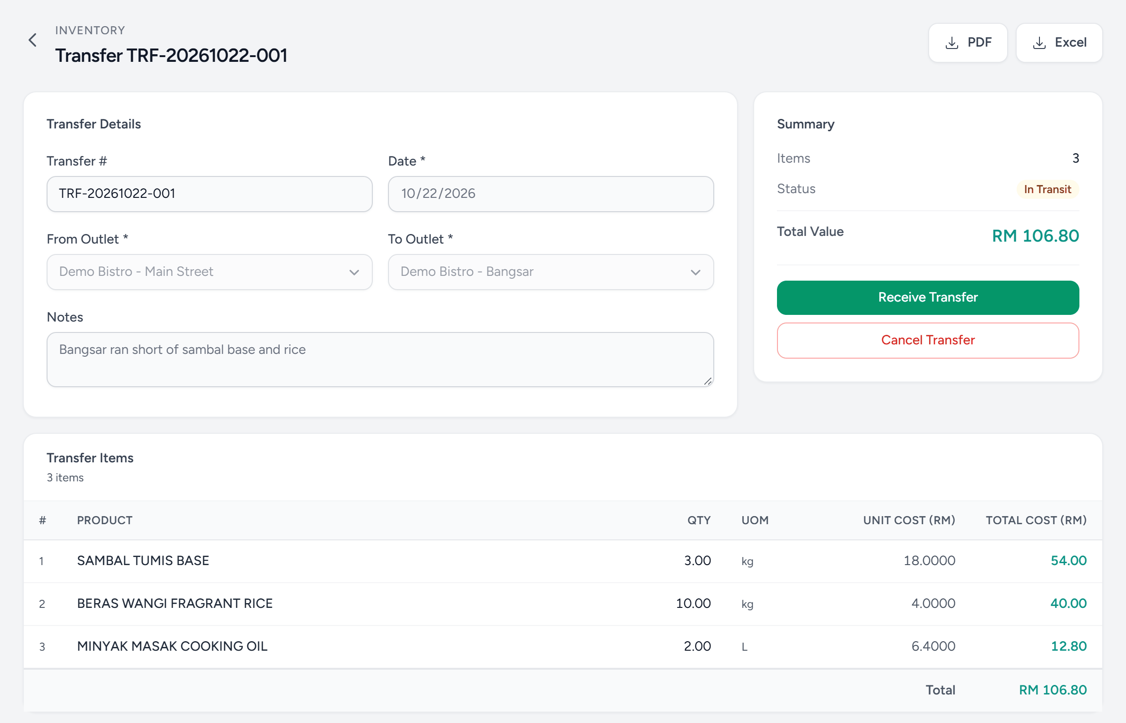Export the transfer to Excel
Image resolution: width=1126 pixels, height=723 pixels.
tap(1059, 42)
